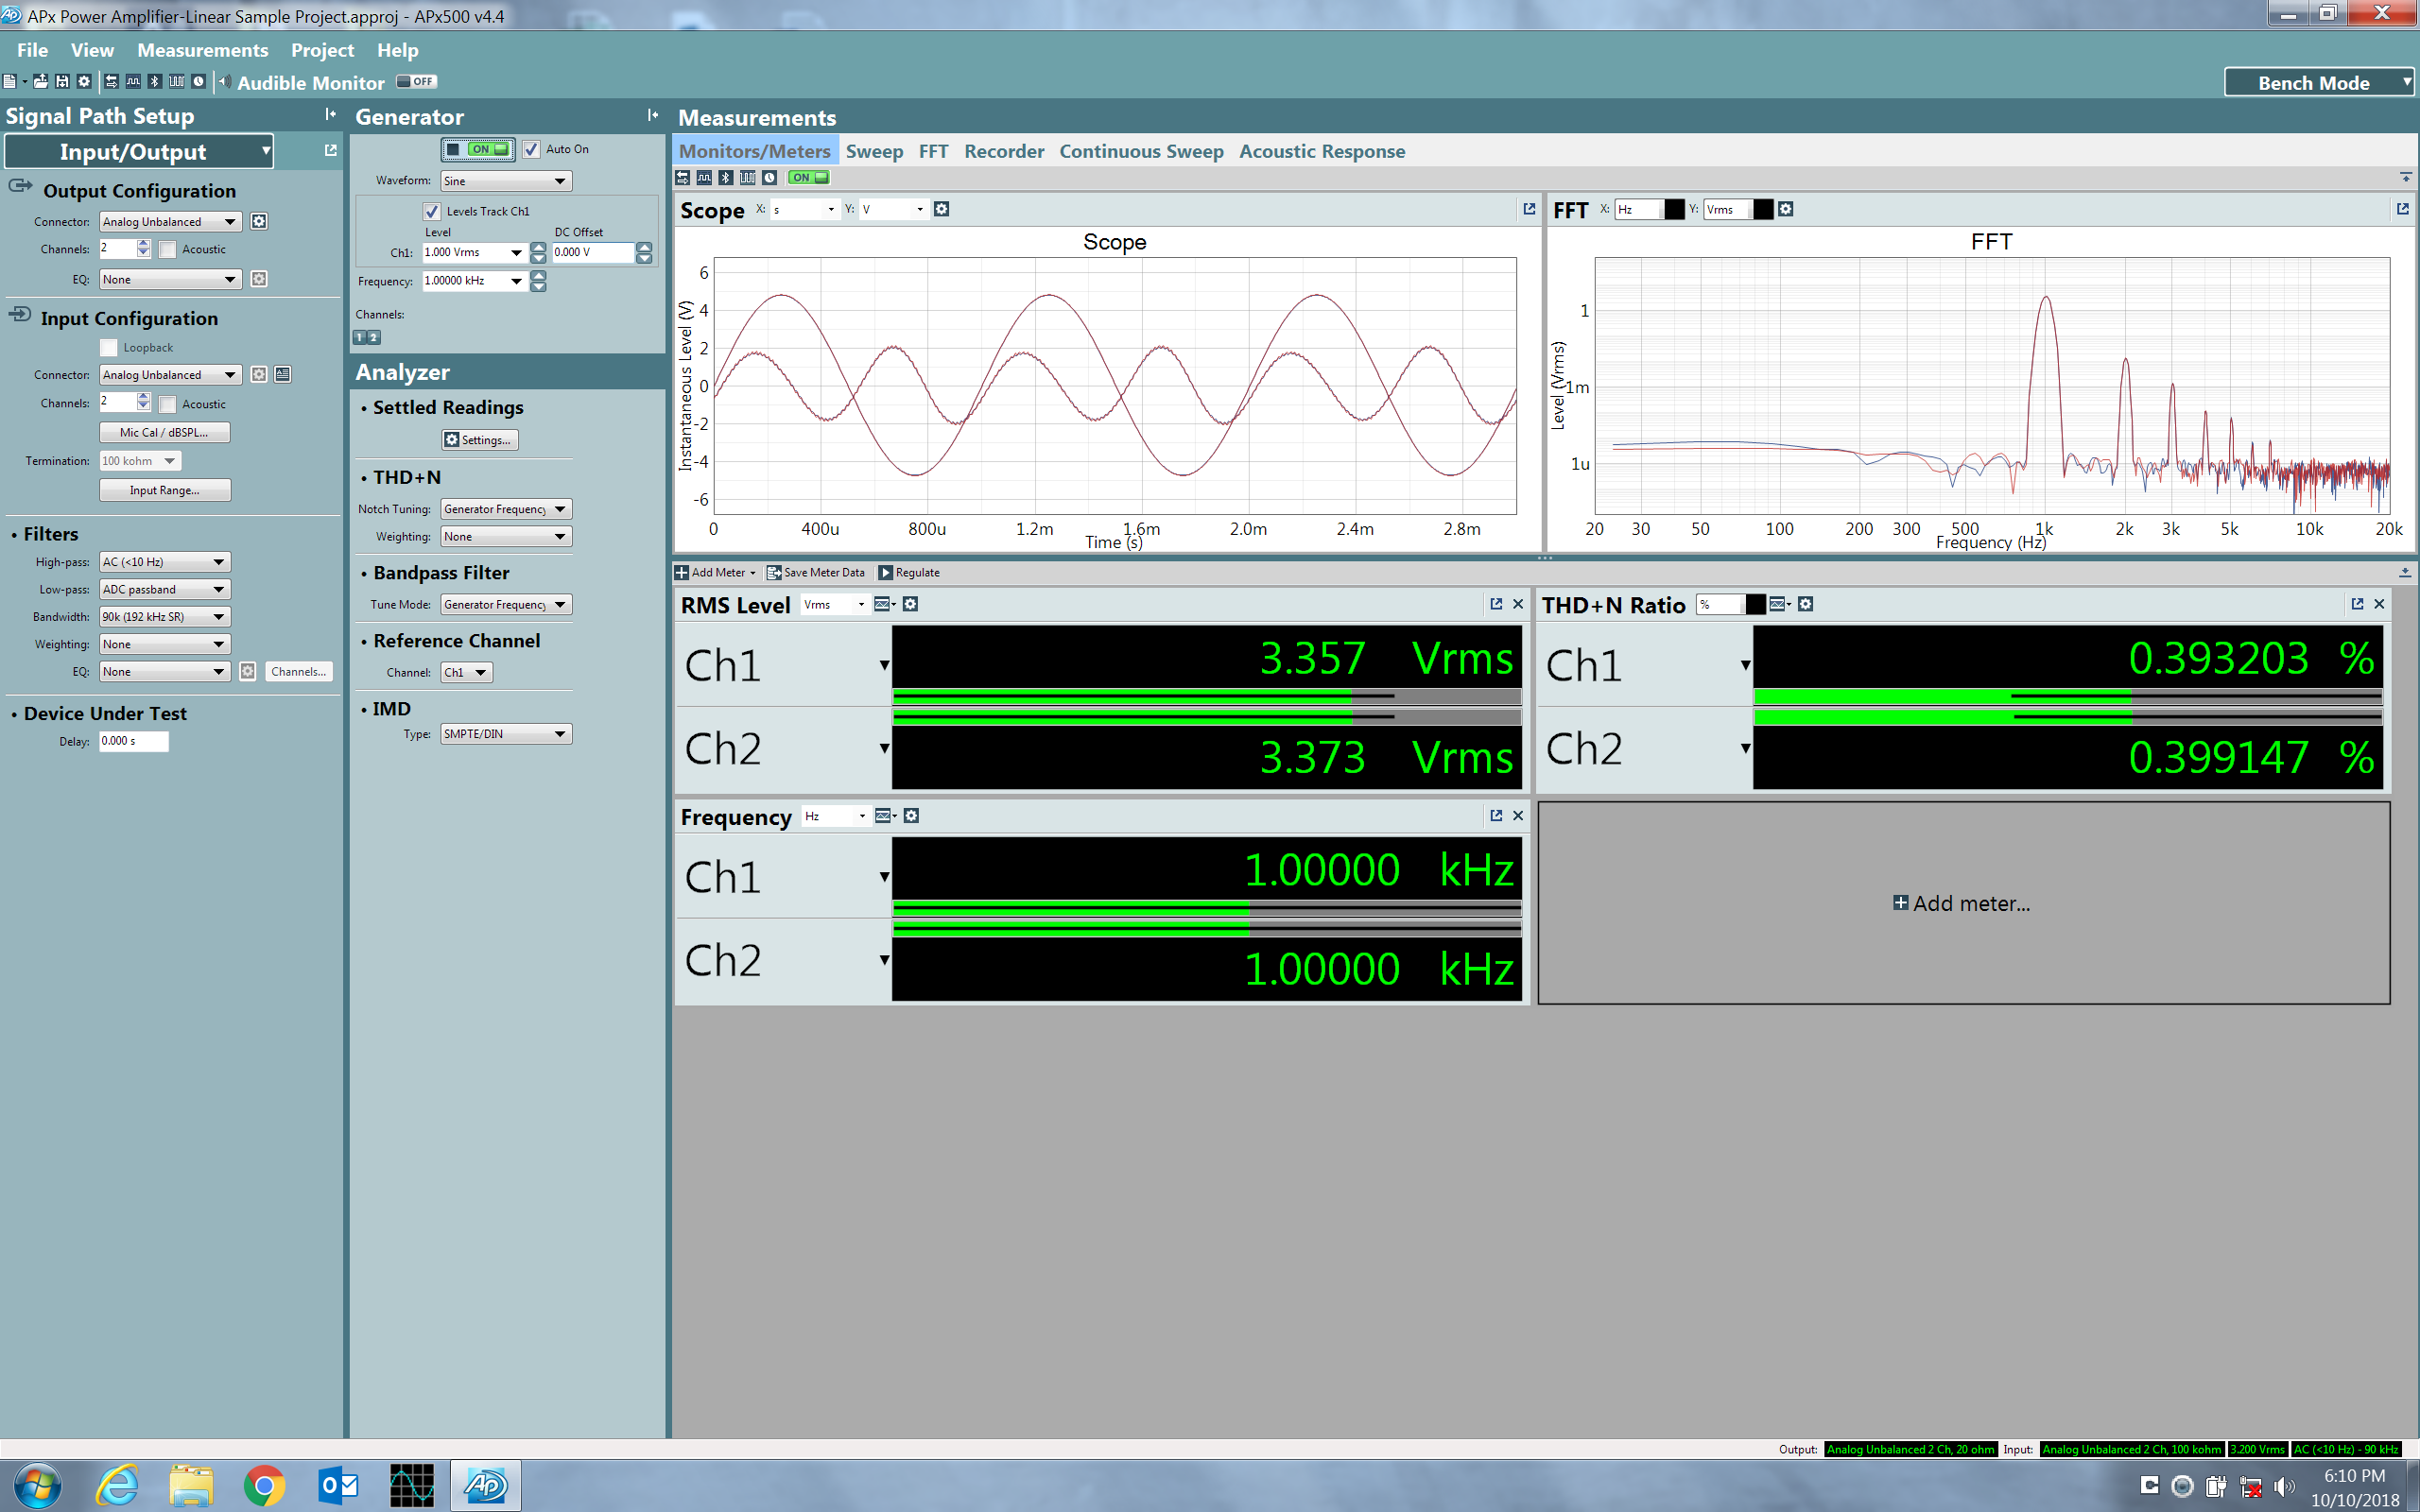Click the Bluetooth icon in the main toolbar

(154, 82)
